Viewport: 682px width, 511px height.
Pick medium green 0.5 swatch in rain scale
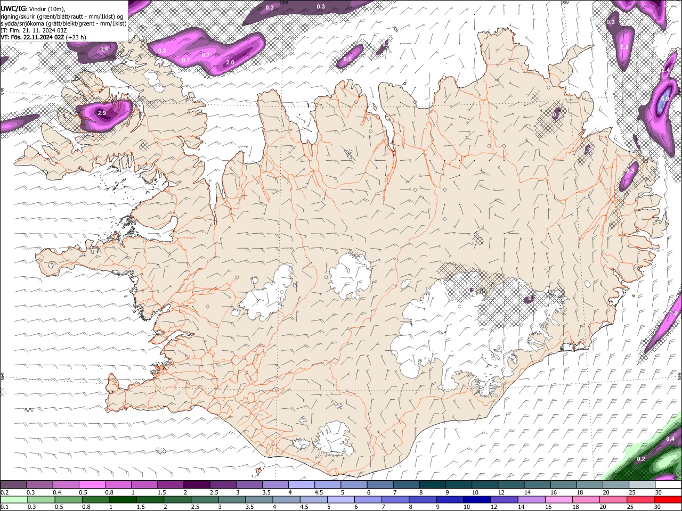(68, 499)
